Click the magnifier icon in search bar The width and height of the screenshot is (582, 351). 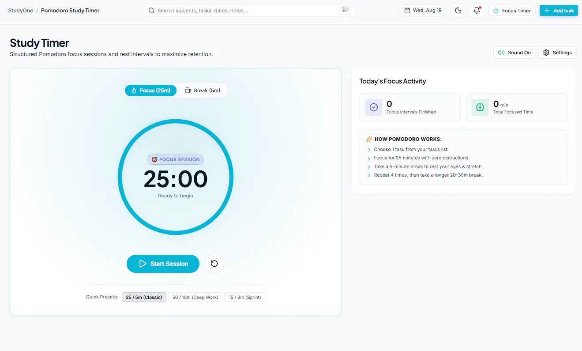pyautogui.click(x=151, y=11)
